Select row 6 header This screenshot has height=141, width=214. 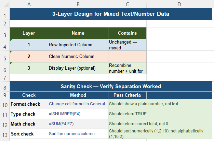(5, 68)
